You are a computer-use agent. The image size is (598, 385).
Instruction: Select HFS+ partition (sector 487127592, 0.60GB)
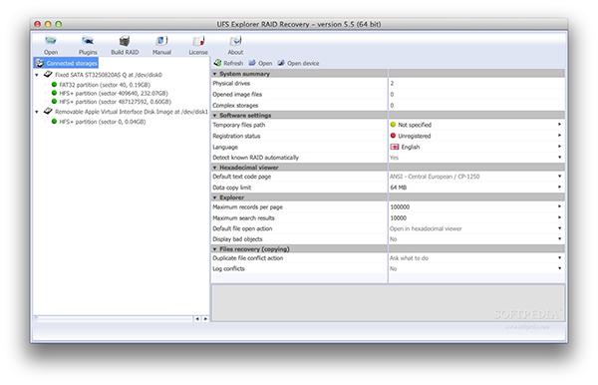[x=116, y=102]
